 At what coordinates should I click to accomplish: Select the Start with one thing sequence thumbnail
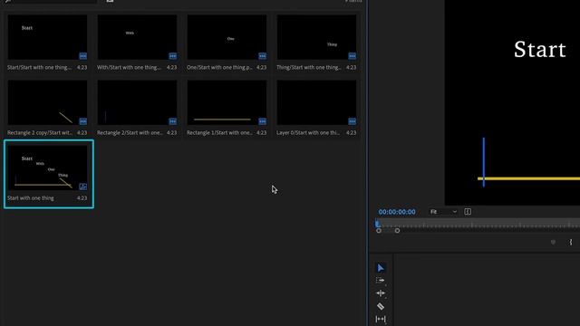click(47, 168)
